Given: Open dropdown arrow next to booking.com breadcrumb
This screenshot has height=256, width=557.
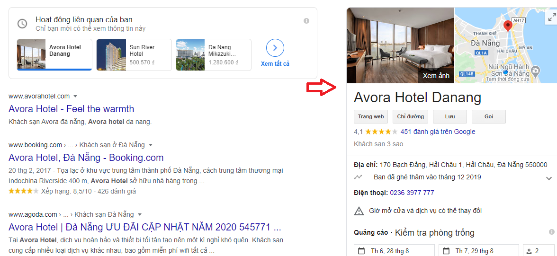Looking at the screenshot, I should (150, 145).
